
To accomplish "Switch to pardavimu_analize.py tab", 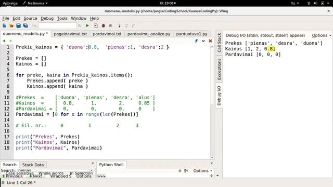I will pyautogui.click(x=149, y=34).
